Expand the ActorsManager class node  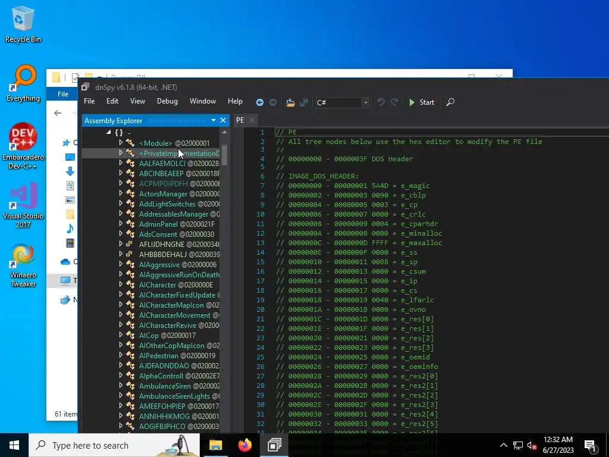(x=121, y=193)
